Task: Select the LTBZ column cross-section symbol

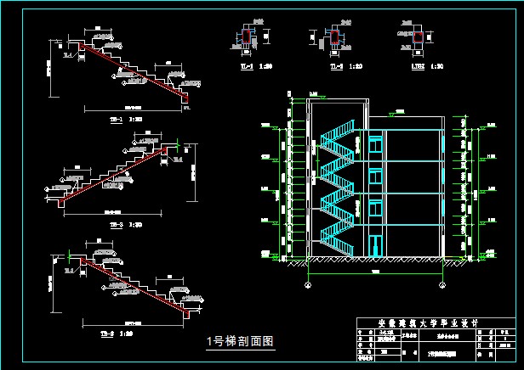Action: click(419, 37)
